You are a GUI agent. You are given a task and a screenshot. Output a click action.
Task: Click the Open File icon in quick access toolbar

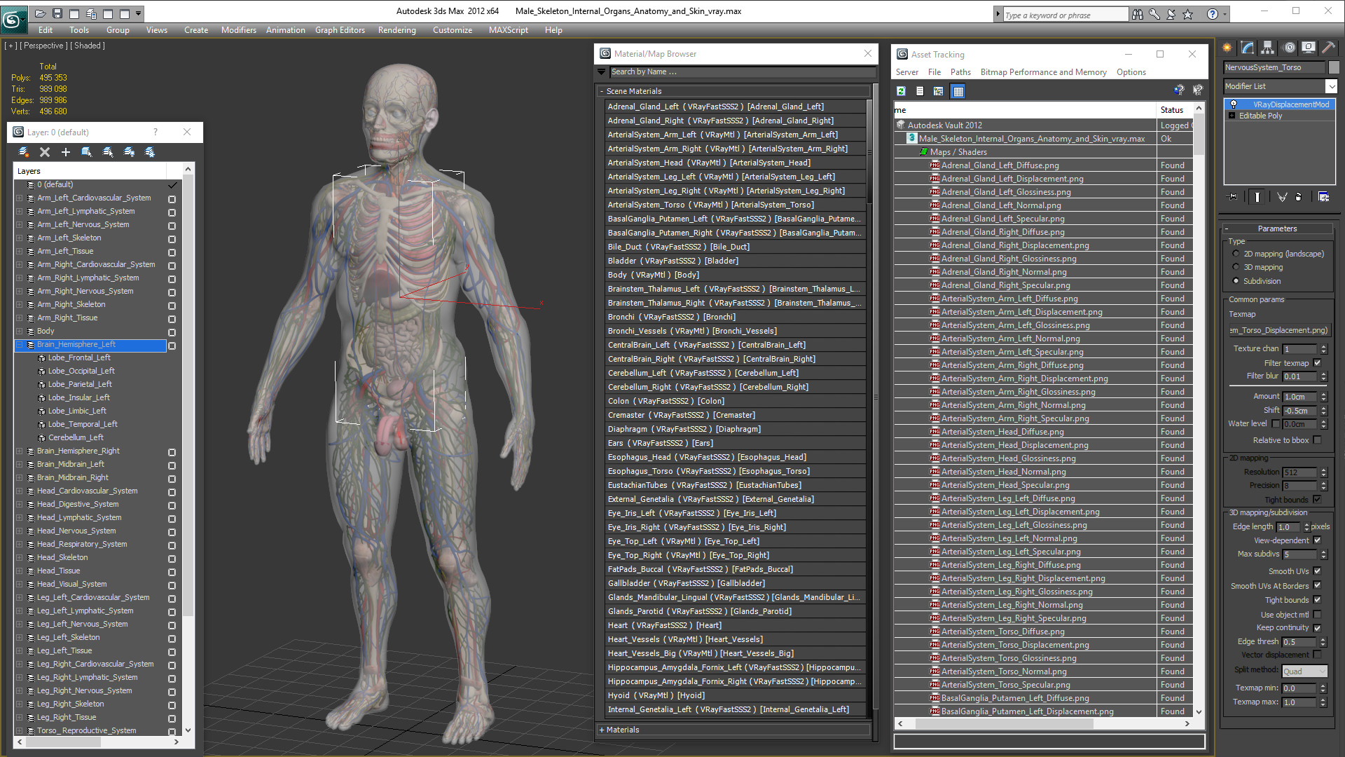pos(40,13)
